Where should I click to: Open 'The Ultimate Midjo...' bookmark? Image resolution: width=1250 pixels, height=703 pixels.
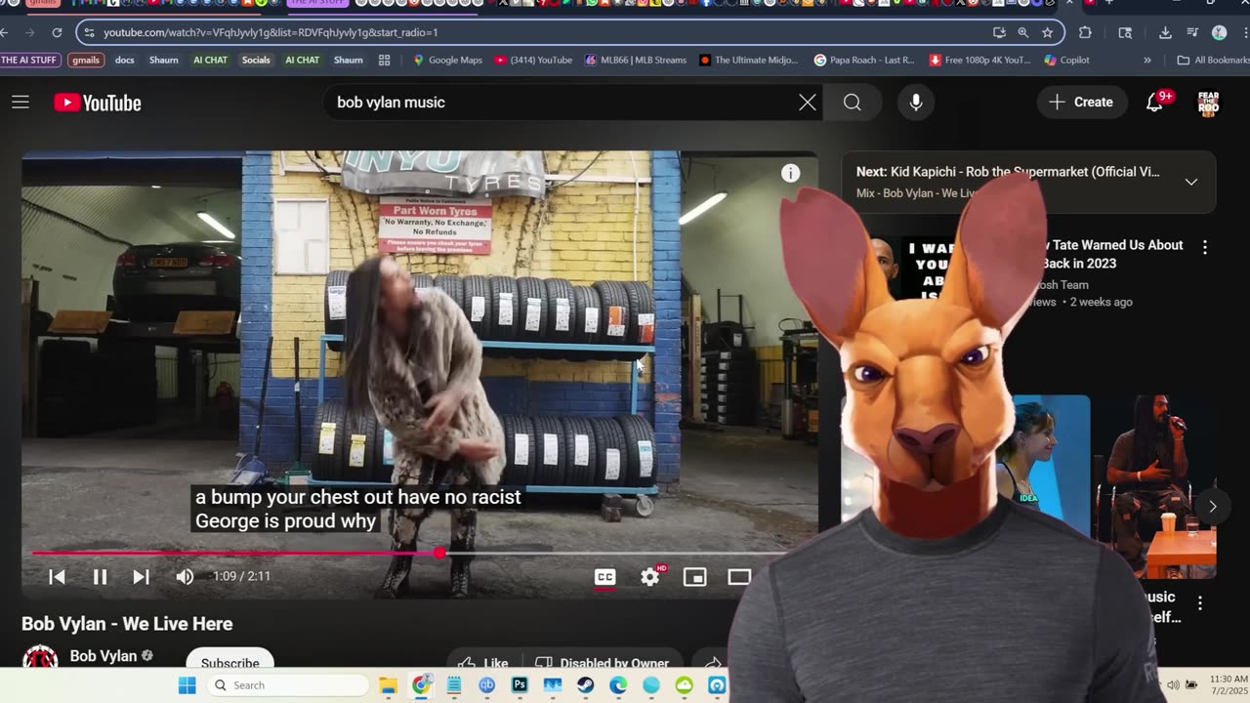click(x=749, y=60)
